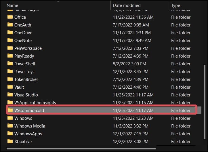Select the folder name OneAuth
208x152 pixels.
tap(23, 25)
